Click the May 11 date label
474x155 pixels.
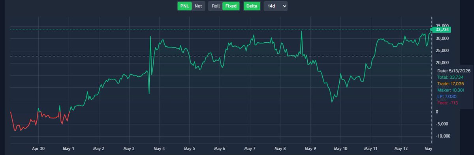[x=371, y=149]
